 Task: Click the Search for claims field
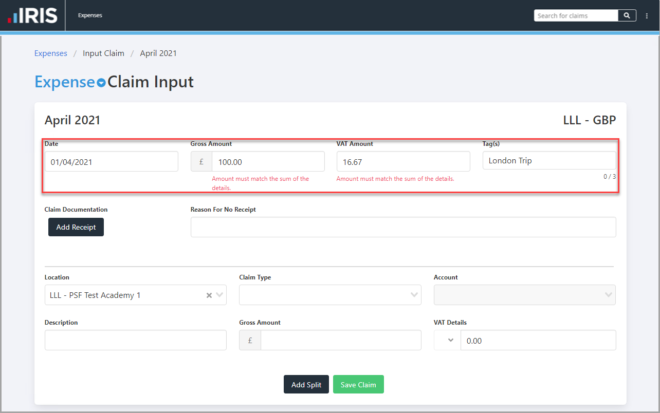pyautogui.click(x=576, y=15)
